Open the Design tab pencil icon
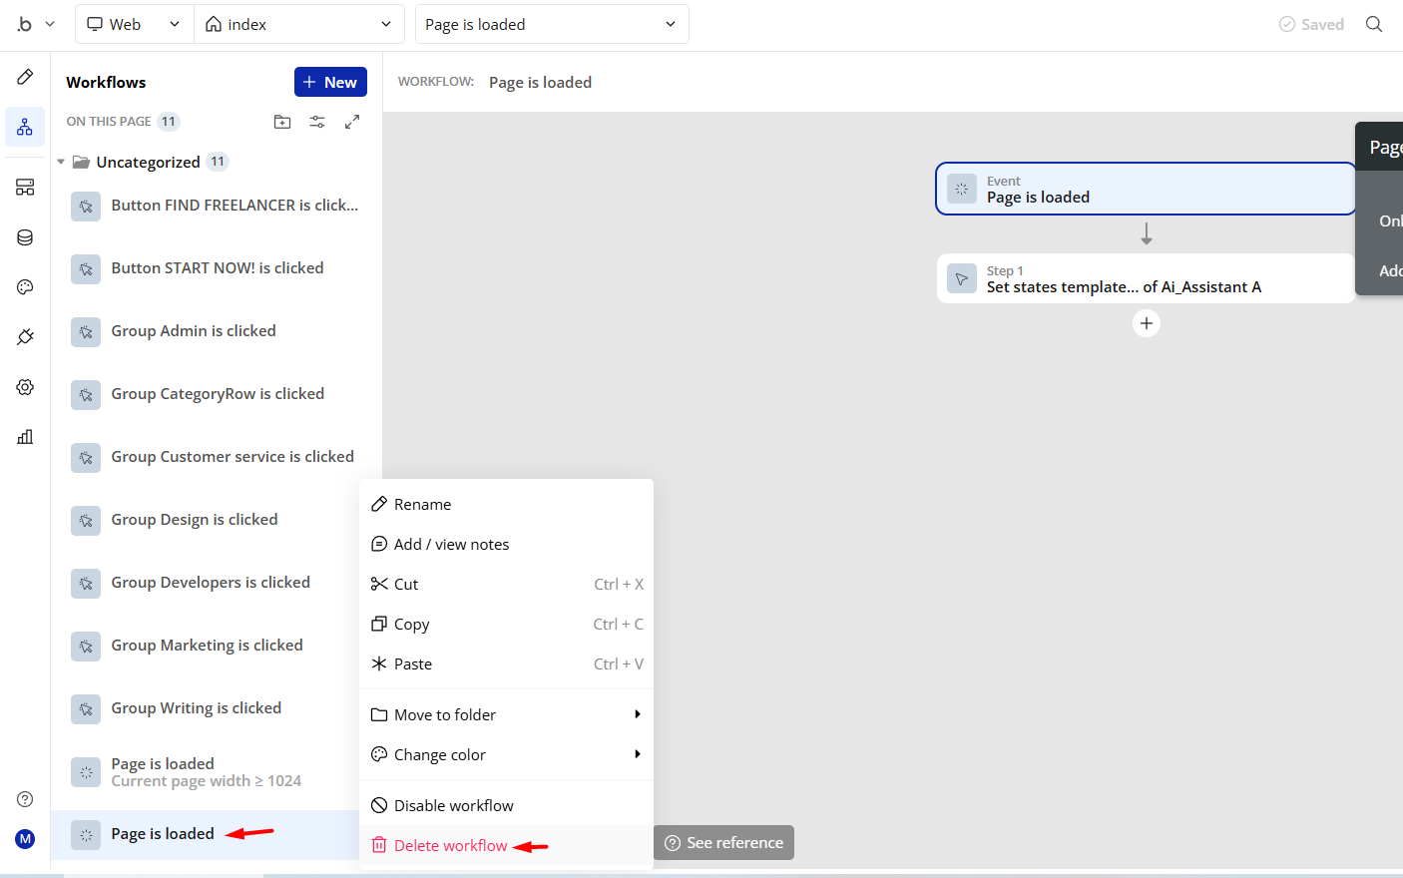Image resolution: width=1403 pixels, height=878 pixels. click(x=25, y=77)
